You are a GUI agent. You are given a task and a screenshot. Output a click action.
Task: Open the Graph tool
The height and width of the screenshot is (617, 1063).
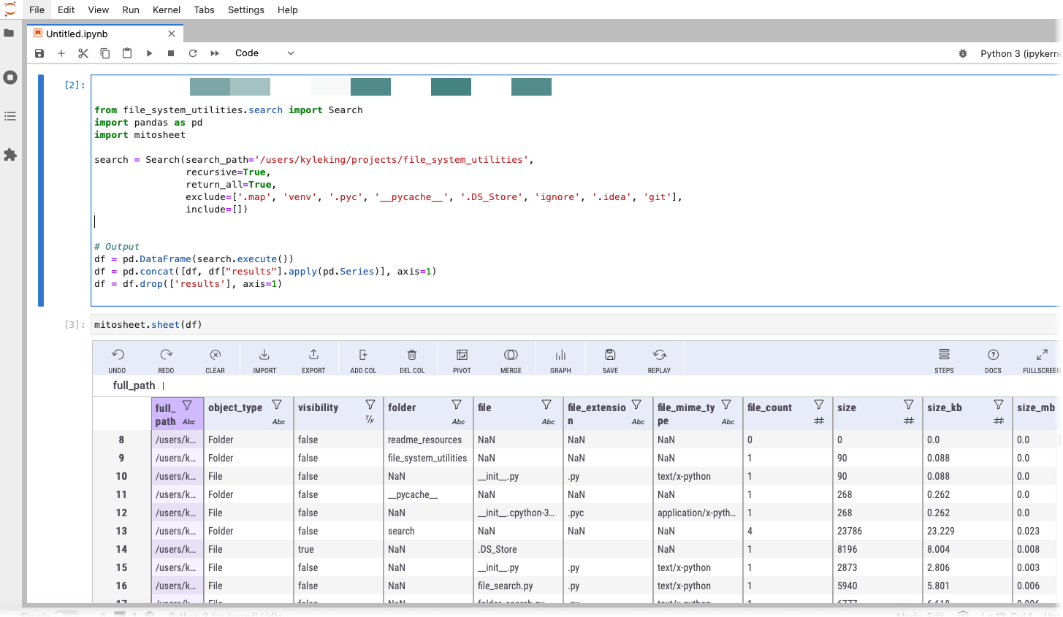point(560,361)
